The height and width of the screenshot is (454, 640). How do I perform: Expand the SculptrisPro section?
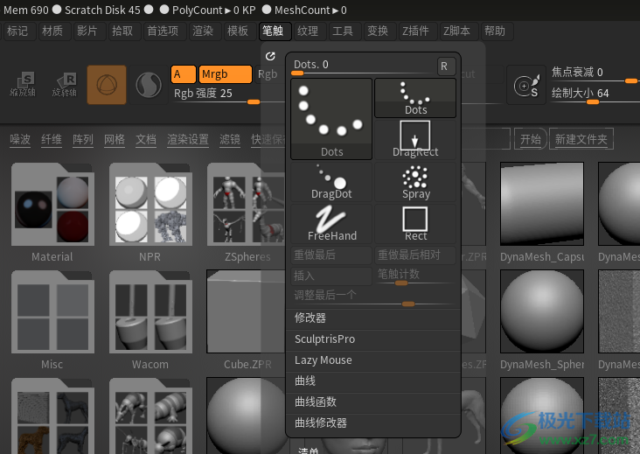click(373, 339)
